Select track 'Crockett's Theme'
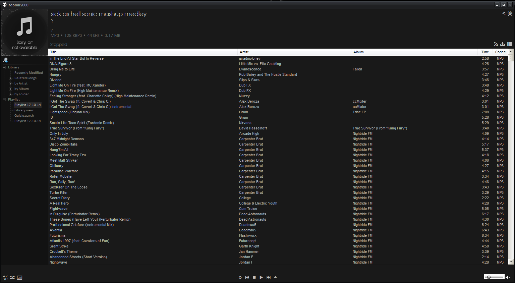 pos(63,251)
